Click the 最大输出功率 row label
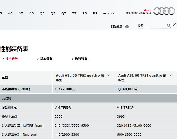The image size is (177, 139). [x=23, y=125]
